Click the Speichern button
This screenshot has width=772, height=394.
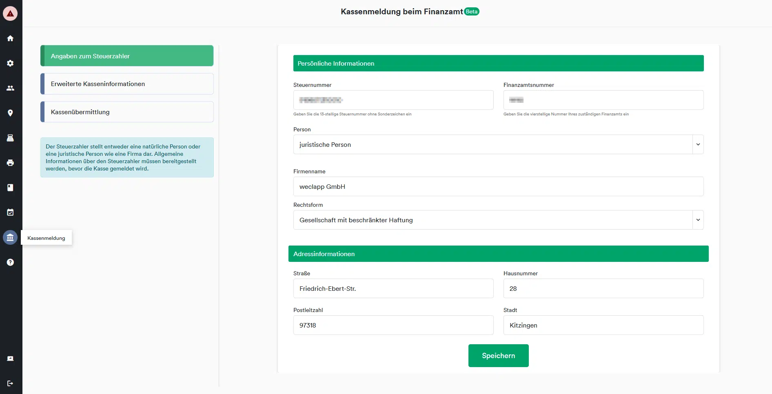(498, 356)
